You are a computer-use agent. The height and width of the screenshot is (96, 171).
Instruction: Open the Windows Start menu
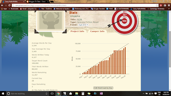(3, 94)
